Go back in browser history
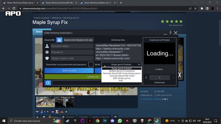This screenshot has width=221, height=124. click(x=3, y=8)
